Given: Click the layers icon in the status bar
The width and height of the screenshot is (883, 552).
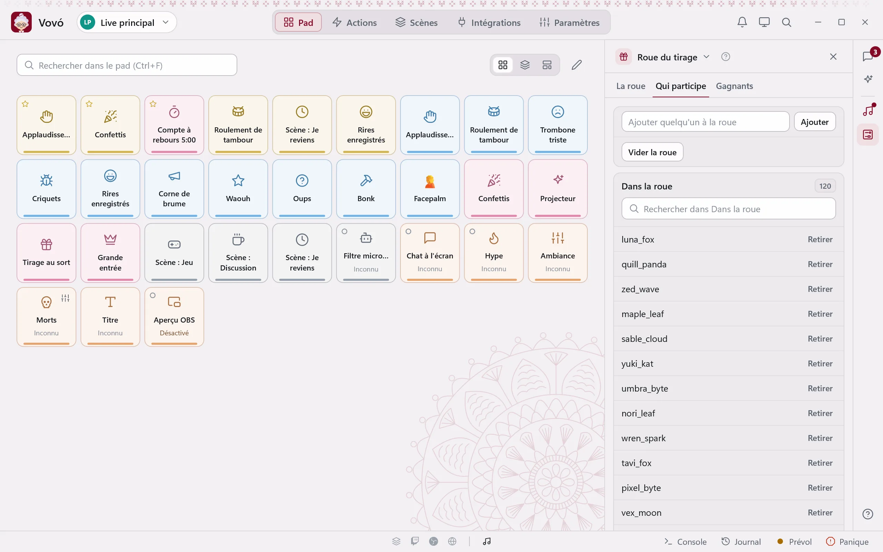Looking at the screenshot, I should (396, 541).
